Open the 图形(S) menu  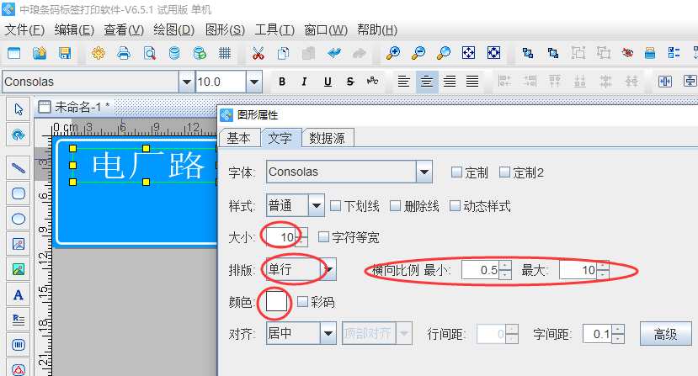coord(225,29)
